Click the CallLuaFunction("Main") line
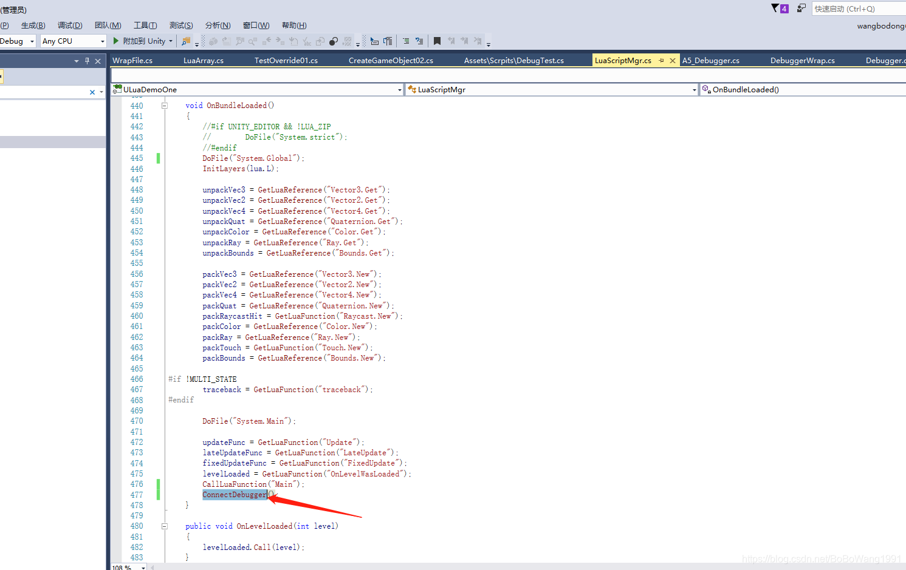Screen dimensions: 906x570 click(x=253, y=484)
